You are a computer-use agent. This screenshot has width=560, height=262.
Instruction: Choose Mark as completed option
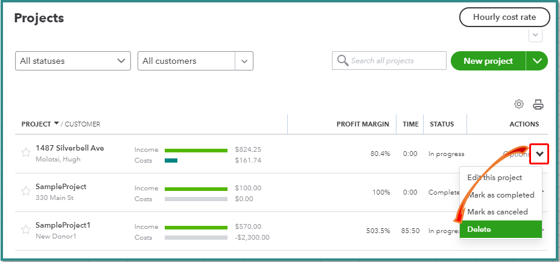pos(500,195)
